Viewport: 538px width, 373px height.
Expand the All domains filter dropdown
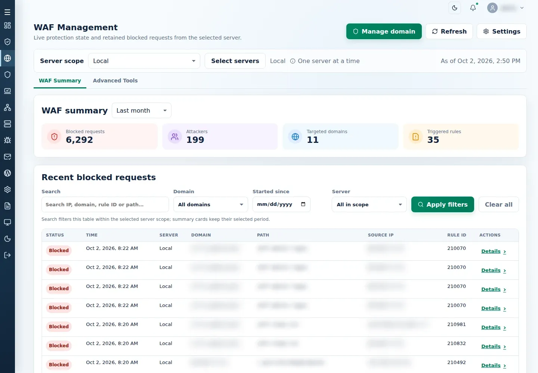[211, 204]
